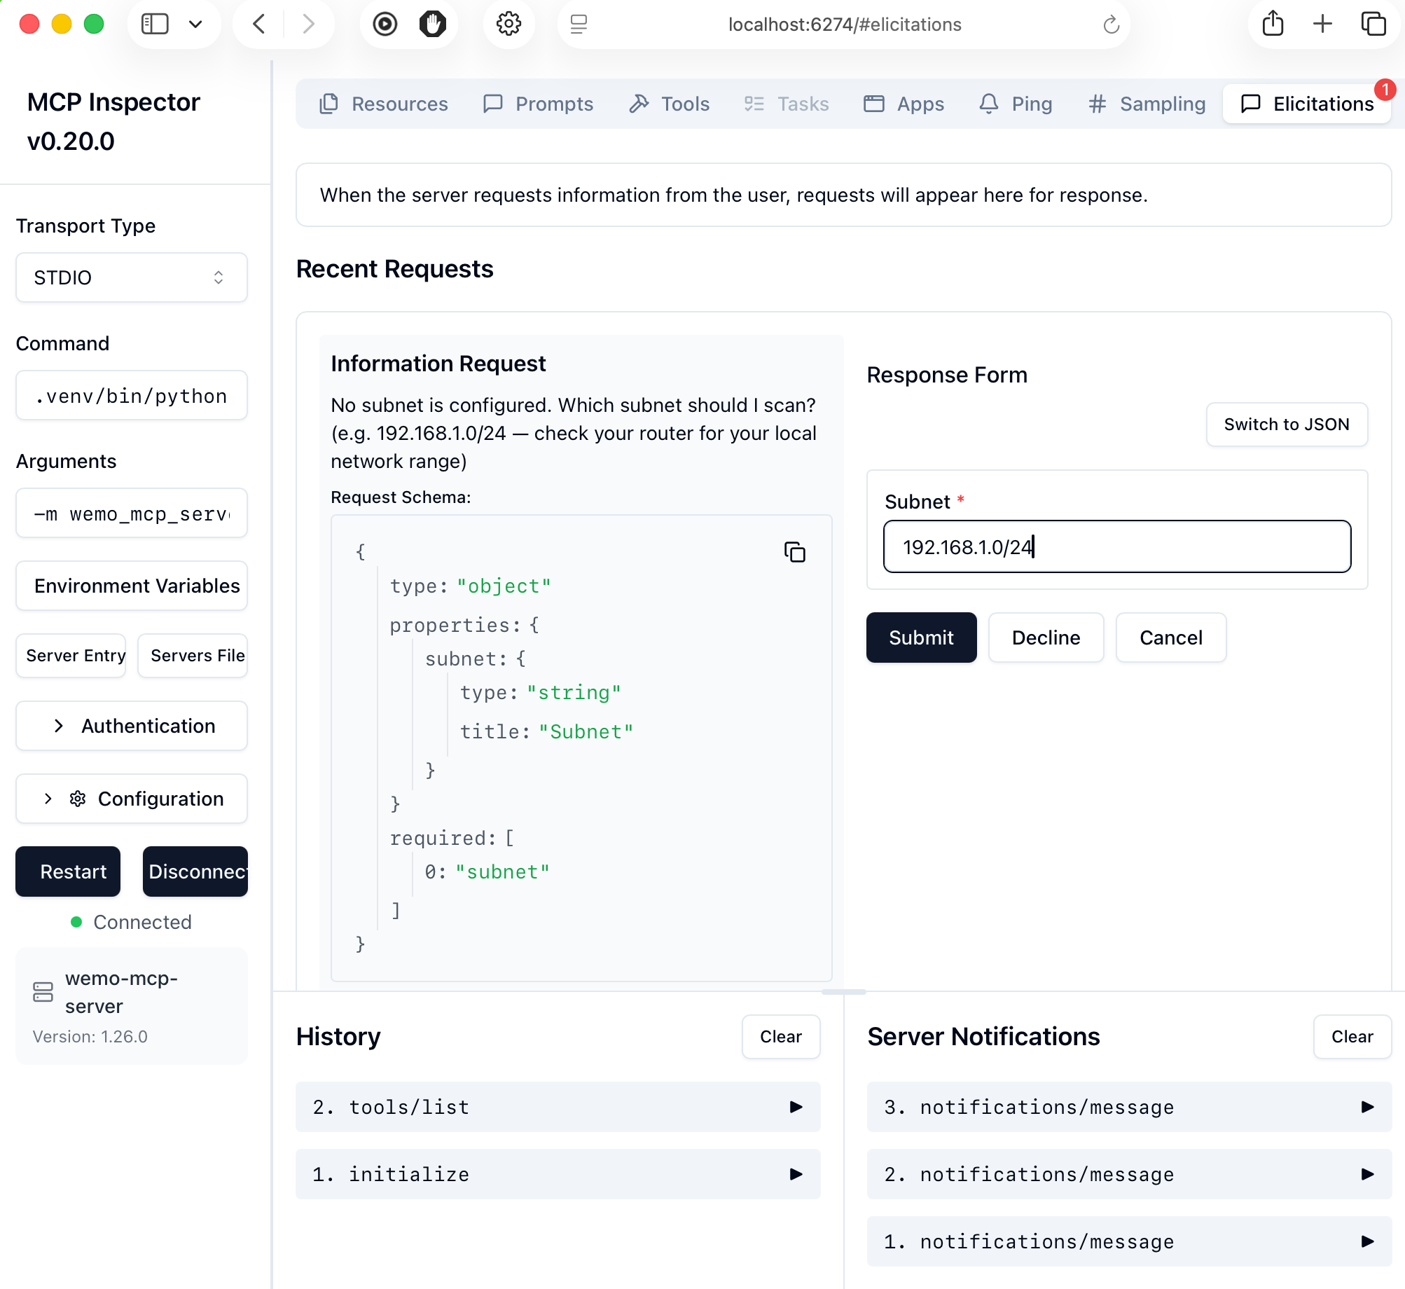Image resolution: width=1405 pixels, height=1289 pixels.
Task: Toggle the browser sidebar icon
Action: tap(155, 25)
